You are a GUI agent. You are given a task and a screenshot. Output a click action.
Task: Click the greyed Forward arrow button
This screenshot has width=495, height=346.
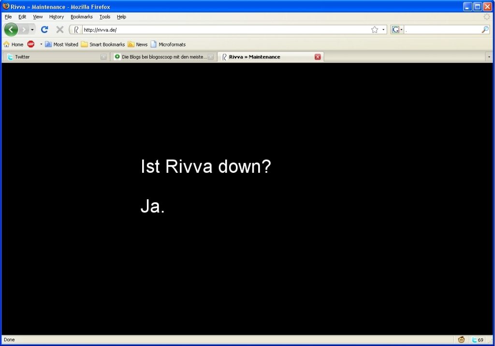pyautogui.click(x=24, y=29)
